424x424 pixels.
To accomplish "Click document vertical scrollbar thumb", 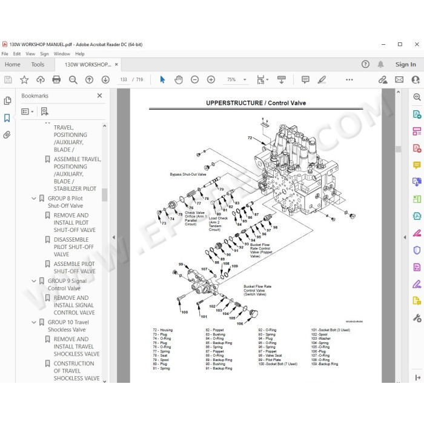I will (398, 149).
